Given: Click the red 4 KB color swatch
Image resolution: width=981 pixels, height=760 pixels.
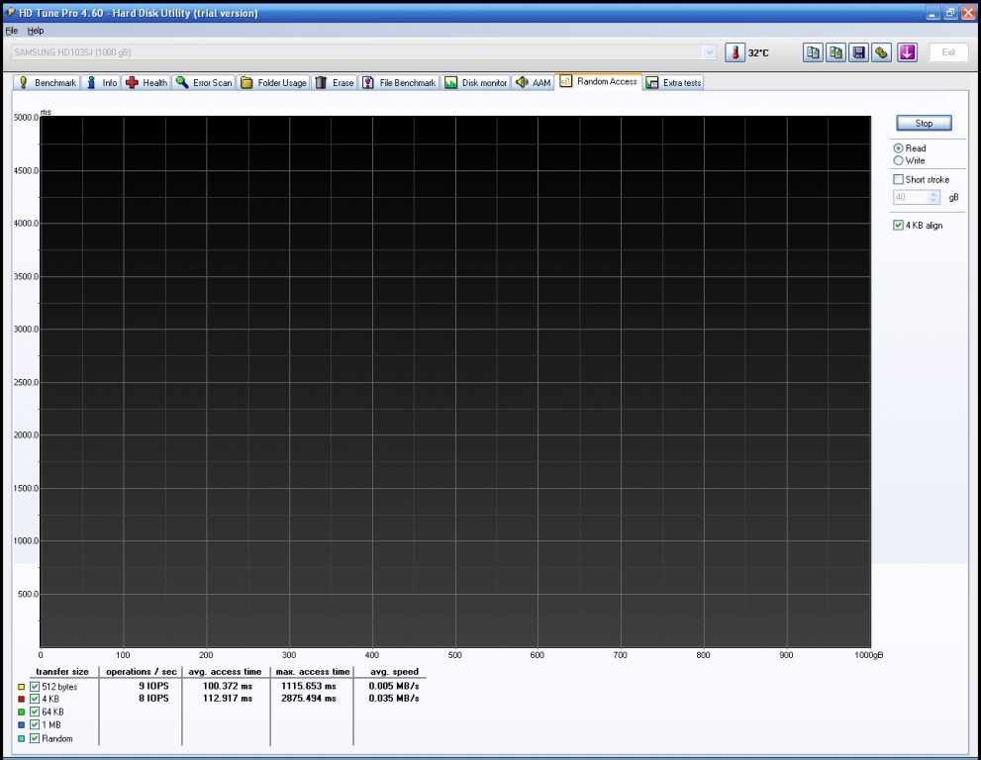Looking at the screenshot, I should [x=21, y=700].
